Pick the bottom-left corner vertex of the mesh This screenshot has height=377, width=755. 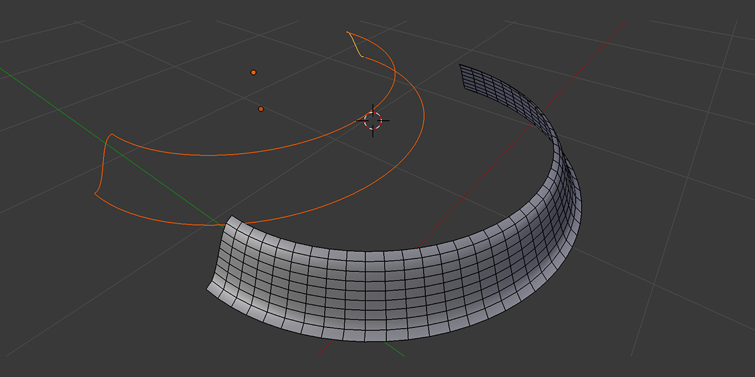point(208,290)
